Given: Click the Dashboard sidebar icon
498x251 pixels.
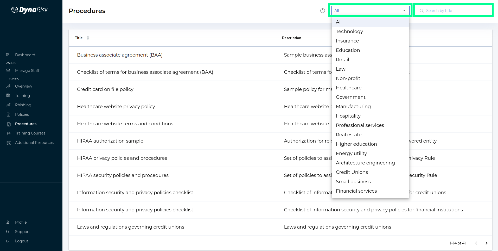Looking at the screenshot, I should pos(8,55).
